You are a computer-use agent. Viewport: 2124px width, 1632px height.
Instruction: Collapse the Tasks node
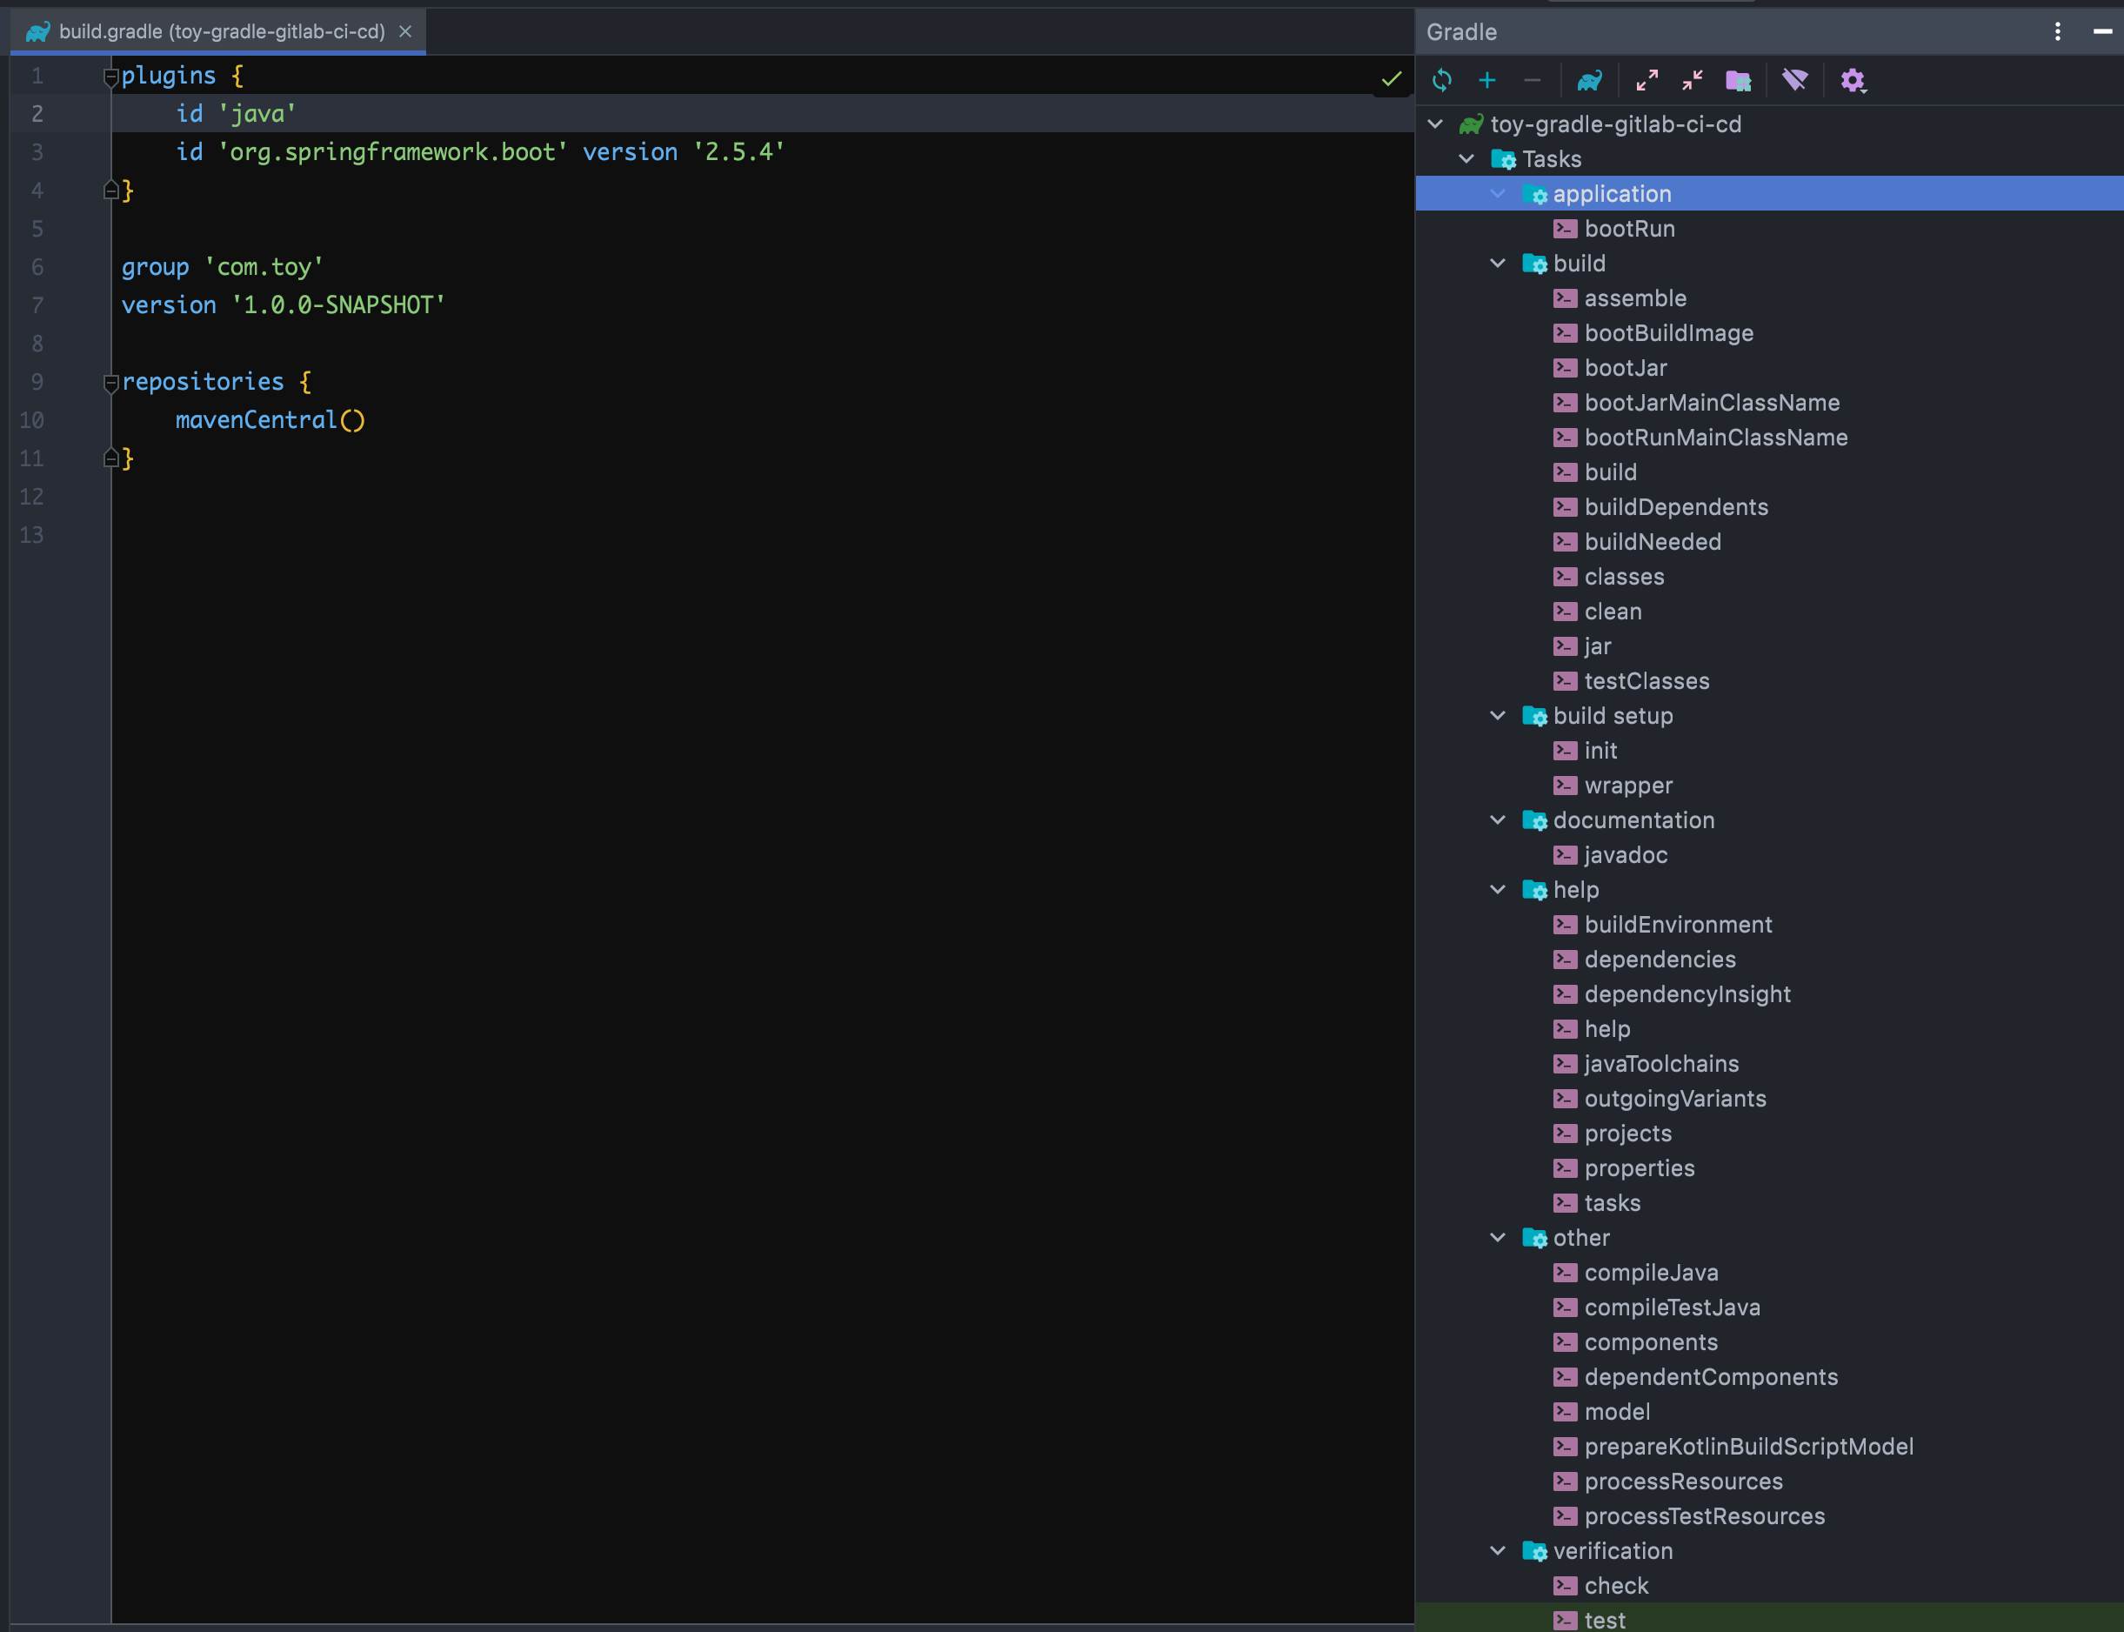pyautogui.click(x=1466, y=159)
